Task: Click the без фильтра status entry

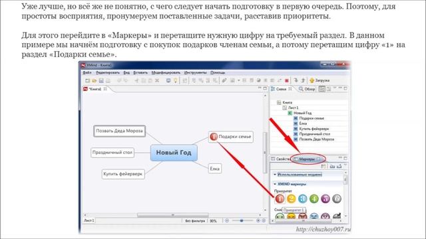Action: pyautogui.click(x=195, y=221)
